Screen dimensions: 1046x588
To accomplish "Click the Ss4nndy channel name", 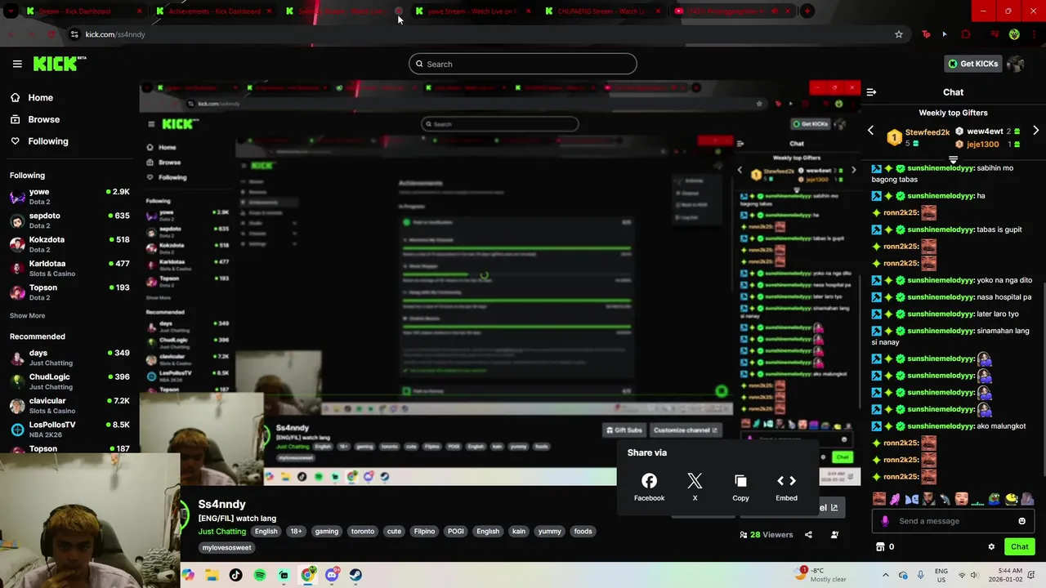I will 221,505.
